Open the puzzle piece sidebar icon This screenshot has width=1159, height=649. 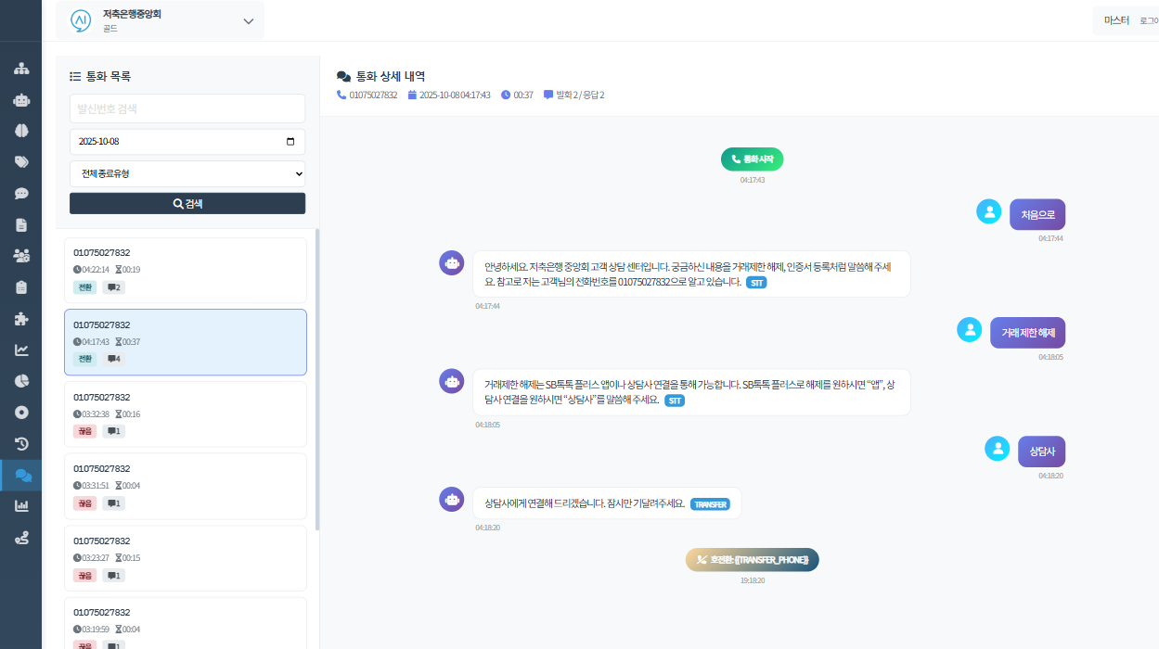21,319
